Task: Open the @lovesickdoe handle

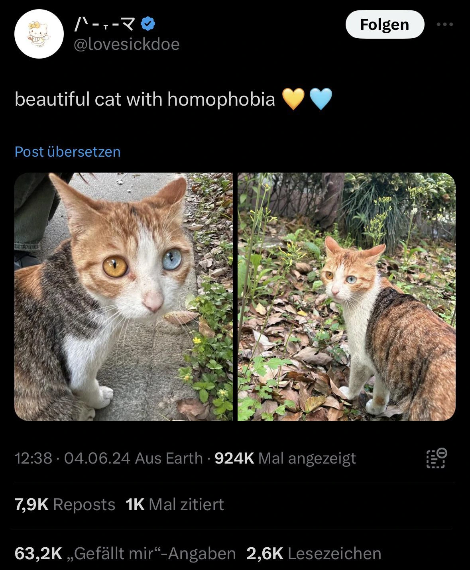Action: 127,44
